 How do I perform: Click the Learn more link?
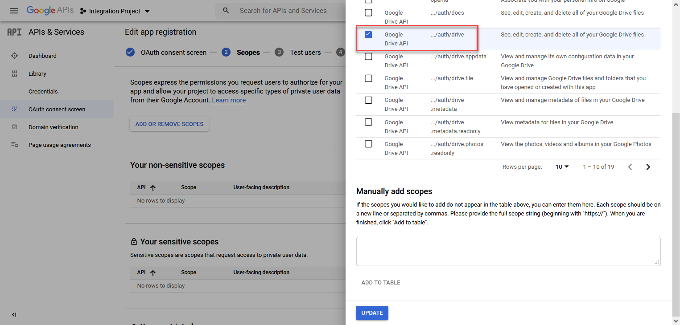(229, 100)
